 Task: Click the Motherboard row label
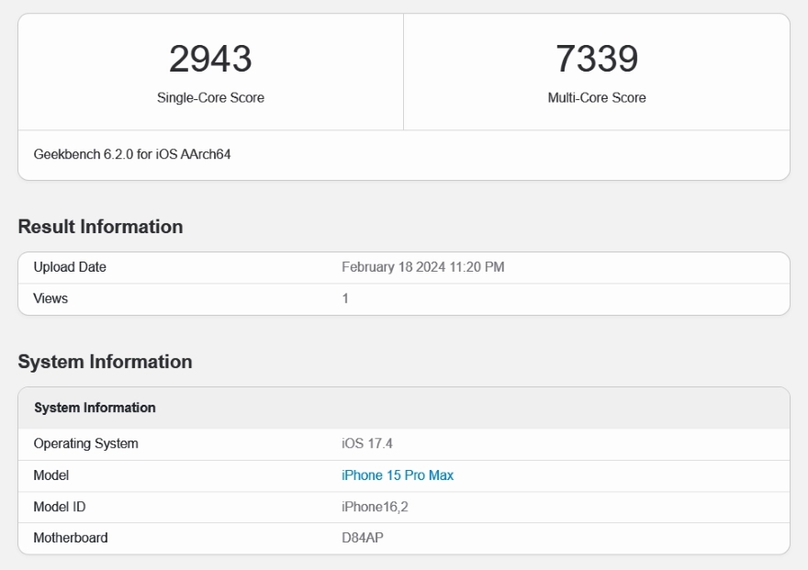click(x=71, y=538)
